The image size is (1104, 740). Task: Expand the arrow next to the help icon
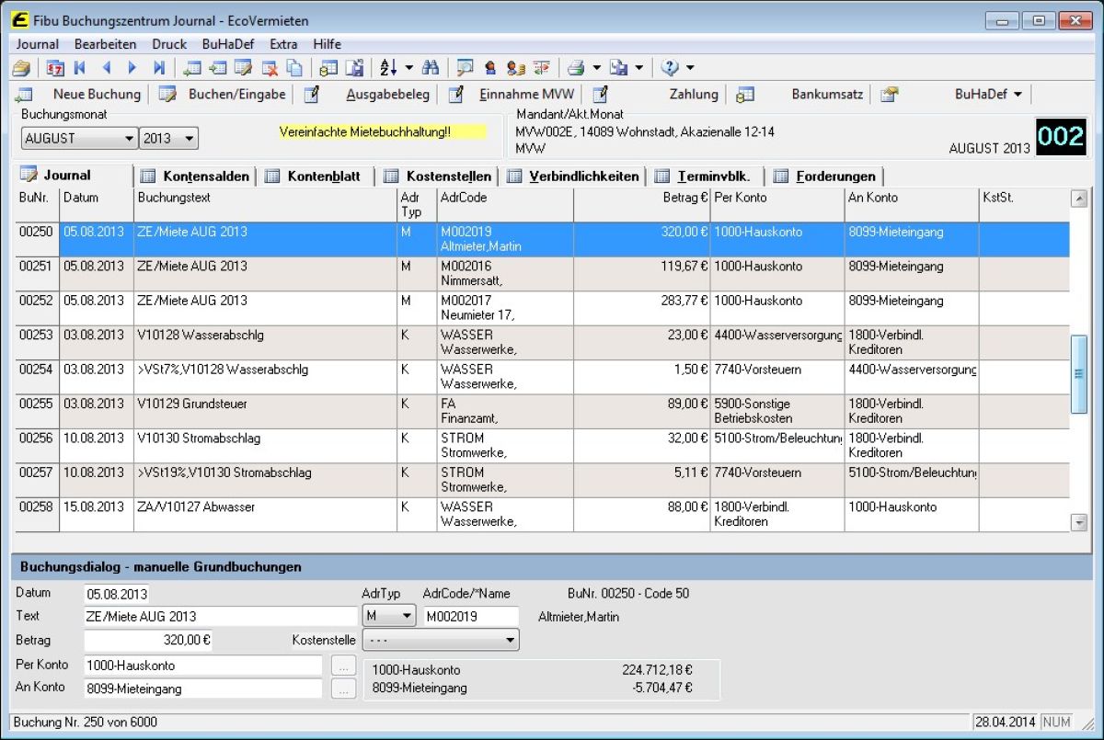coord(690,67)
